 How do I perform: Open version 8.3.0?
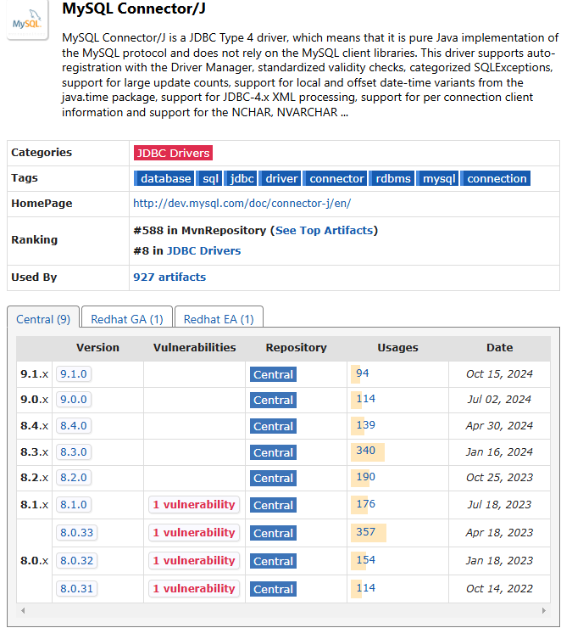74,452
